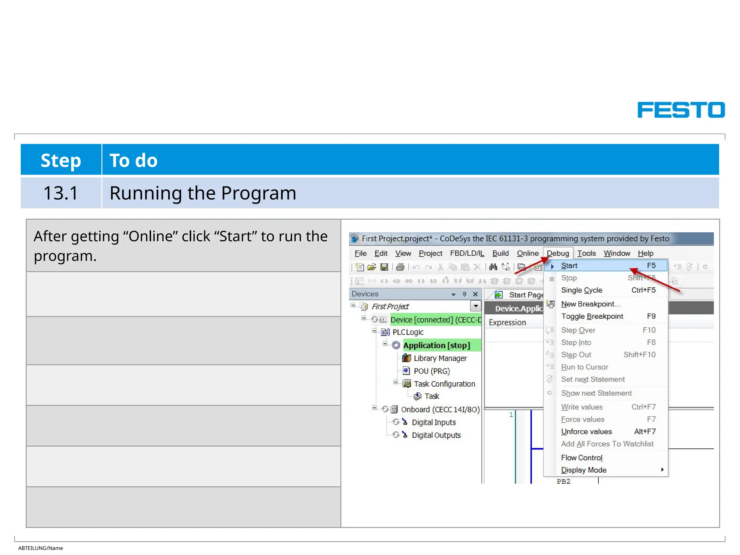Image resolution: width=740 pixels, height=555 pixels.
Task: Collapse the Task Configuration node
Action: 396,382
